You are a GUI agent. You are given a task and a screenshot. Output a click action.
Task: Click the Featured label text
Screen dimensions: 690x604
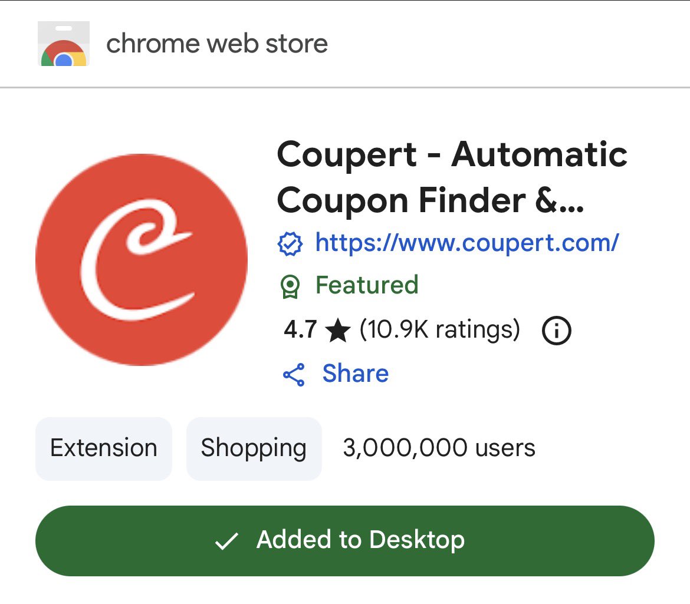tap(367, 285)
